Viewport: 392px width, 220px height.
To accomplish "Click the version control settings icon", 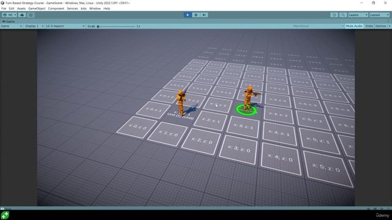I will click(x=31, y=15).
